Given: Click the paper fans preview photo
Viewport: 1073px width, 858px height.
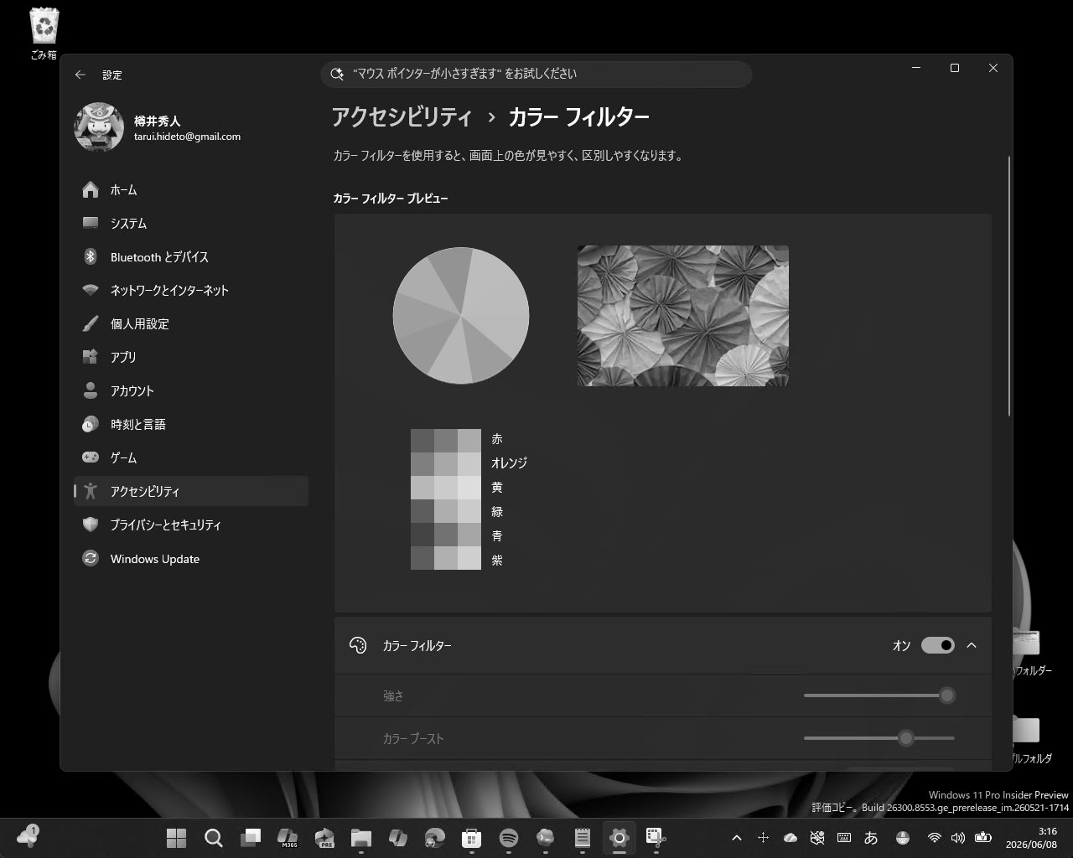Looking at the screenshot, I should pyautogui.click(x=683, y=316).
